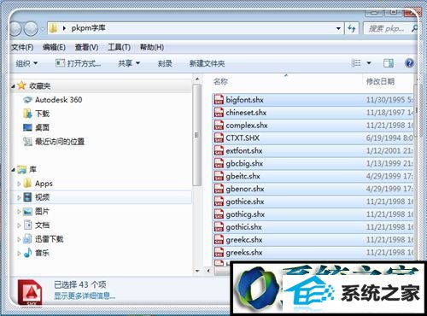This screenshot has width=427, height=316.
Task: Click show more details link
Action: point(85,296)
